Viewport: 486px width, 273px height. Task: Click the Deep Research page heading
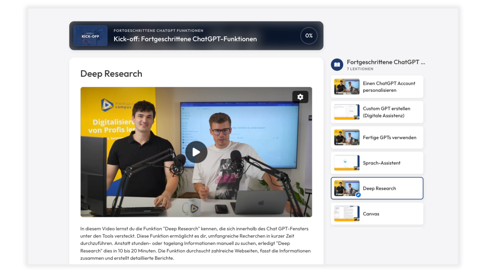(x=111, y=74)
